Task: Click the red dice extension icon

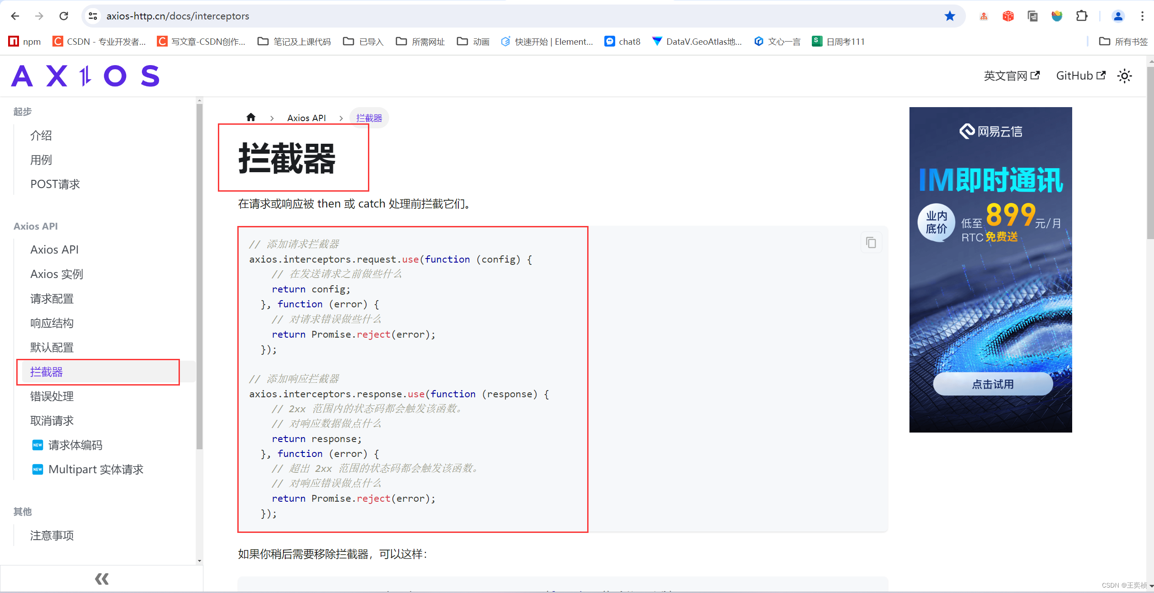Action: pyautogui.click(x=1008, y=16)
